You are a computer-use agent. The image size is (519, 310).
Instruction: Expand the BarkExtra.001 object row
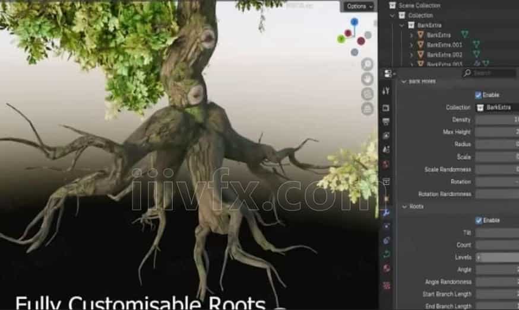(x=412, y=45)
